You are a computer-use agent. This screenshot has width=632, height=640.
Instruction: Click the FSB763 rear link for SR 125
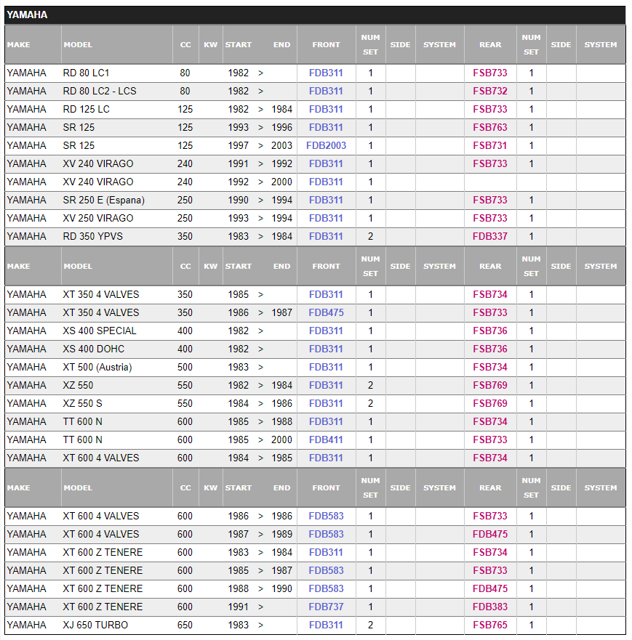[x=490, y=127]
